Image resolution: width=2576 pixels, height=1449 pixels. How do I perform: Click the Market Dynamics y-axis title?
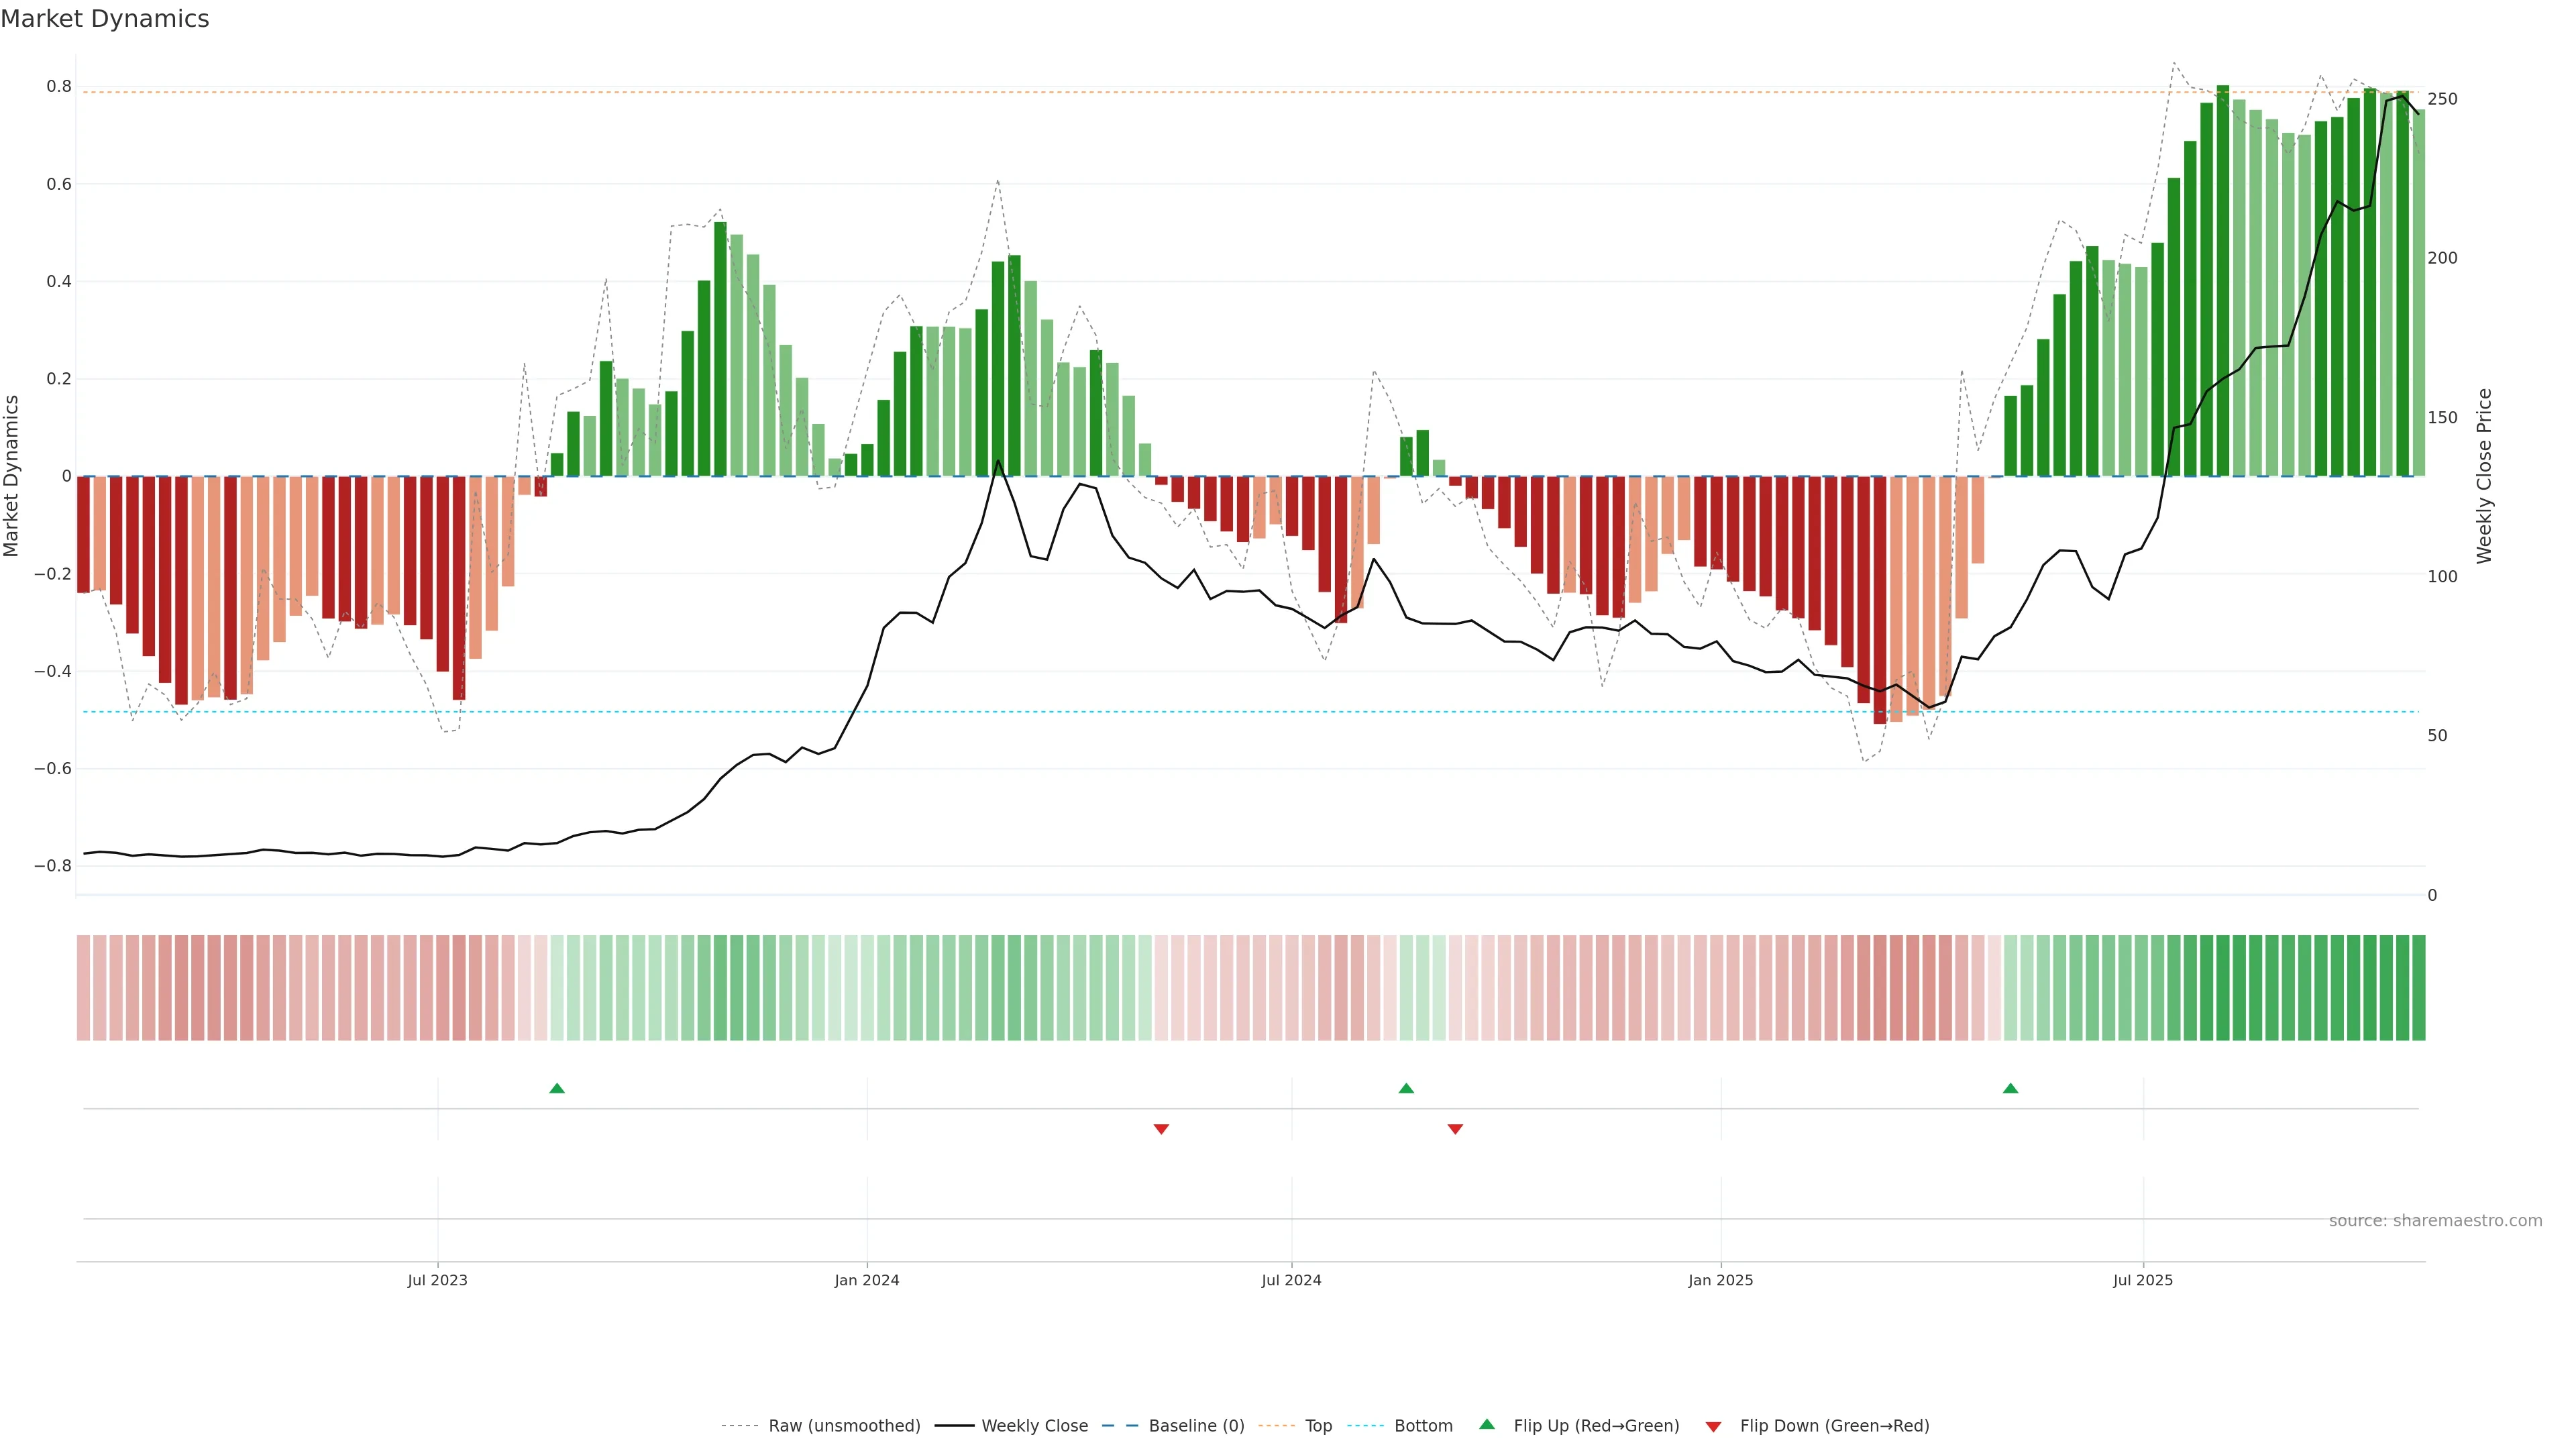(12, 476)
